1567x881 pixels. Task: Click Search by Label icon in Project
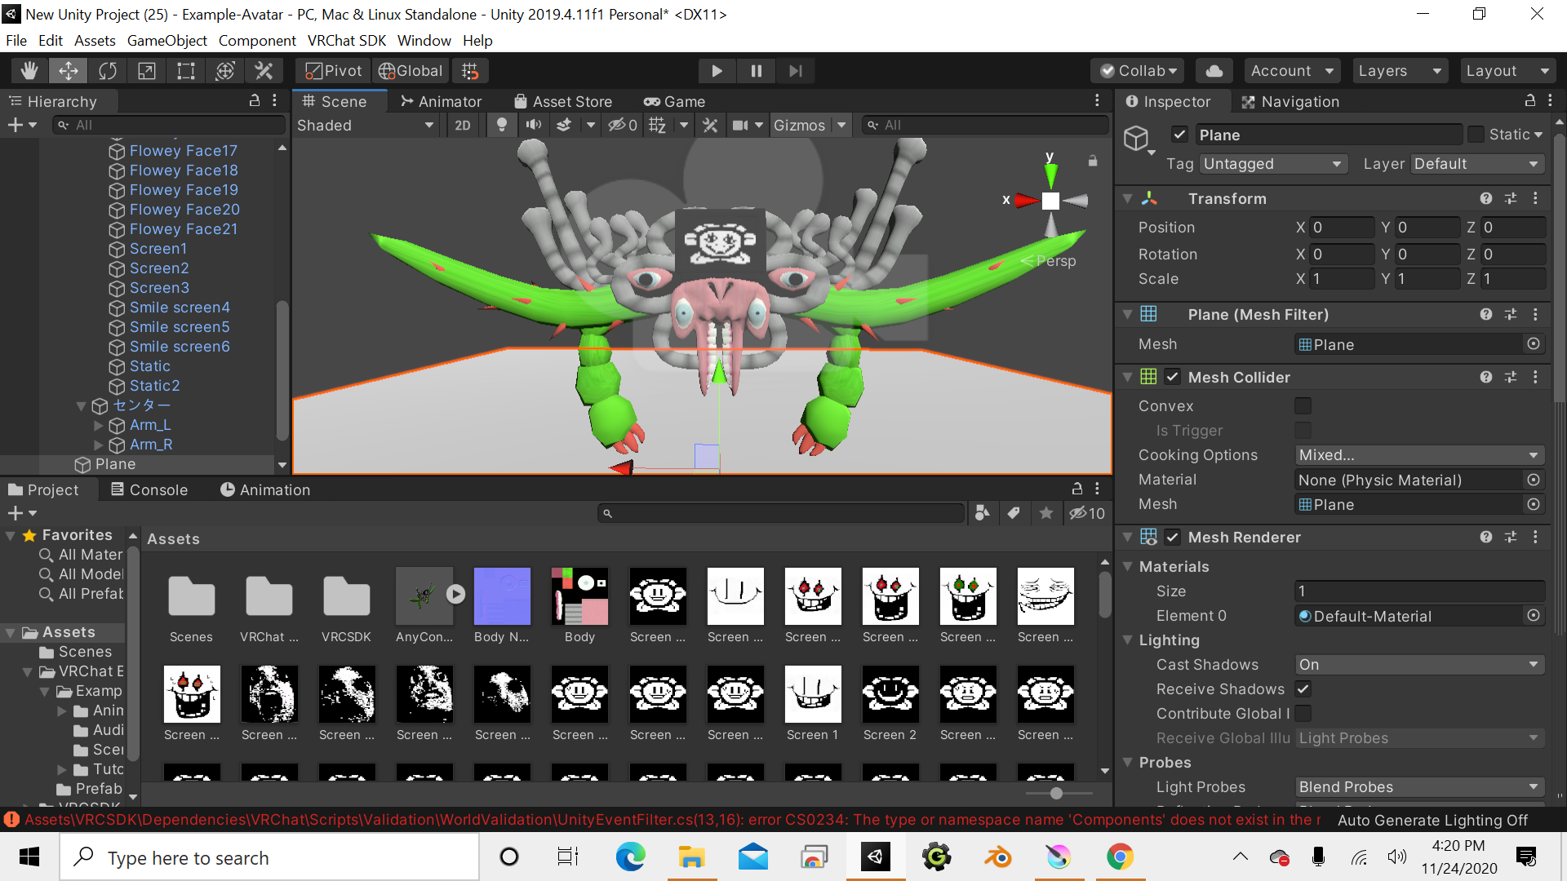click(1014, 513)
